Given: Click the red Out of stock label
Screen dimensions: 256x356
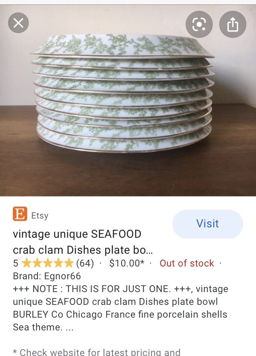Looking at the screenshot, I should pyautogui.click(x=187, y=263).
